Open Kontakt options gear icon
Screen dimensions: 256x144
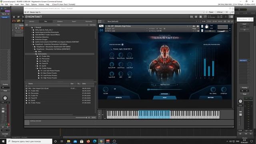[x=196, y=17]
